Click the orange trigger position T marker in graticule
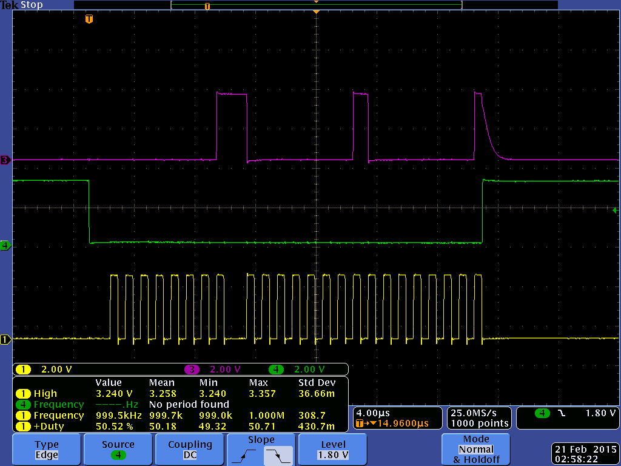The width and height of the screenshot is (621, 466). (89, 19)
